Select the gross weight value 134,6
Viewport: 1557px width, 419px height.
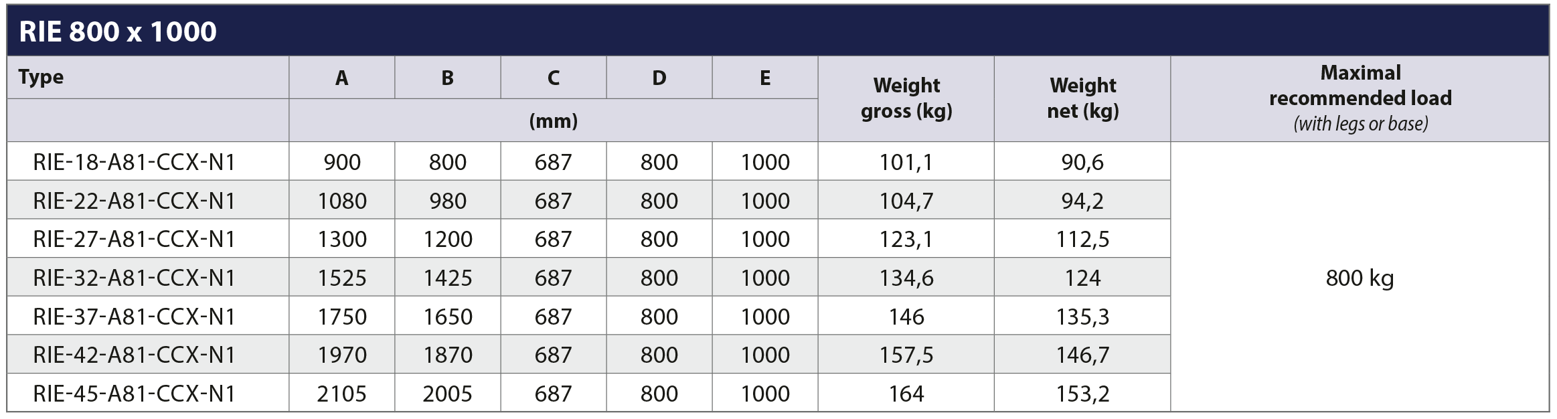906,277
